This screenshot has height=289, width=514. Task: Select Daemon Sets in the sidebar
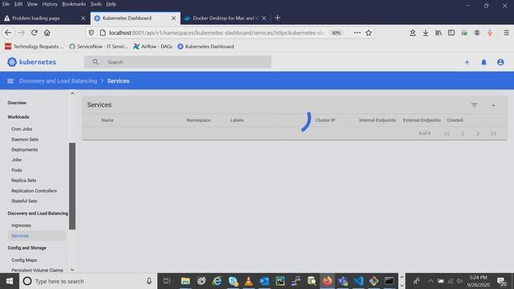pyautogui.click(x=25, y=139)
